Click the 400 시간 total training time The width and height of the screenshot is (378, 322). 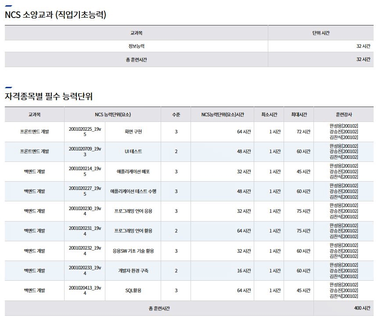point(362,308)
